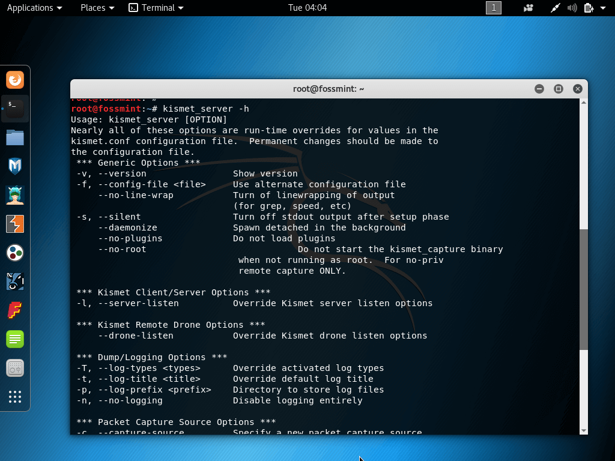Launch Firefox from the dock

click(x=15, y=80)
